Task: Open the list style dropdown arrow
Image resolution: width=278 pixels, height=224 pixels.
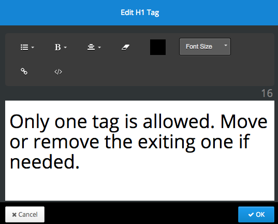Action: click(x=33, y=47)
